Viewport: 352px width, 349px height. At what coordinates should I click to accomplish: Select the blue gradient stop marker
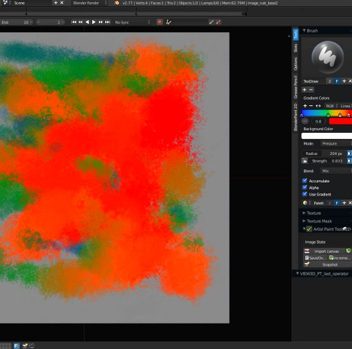302,115
